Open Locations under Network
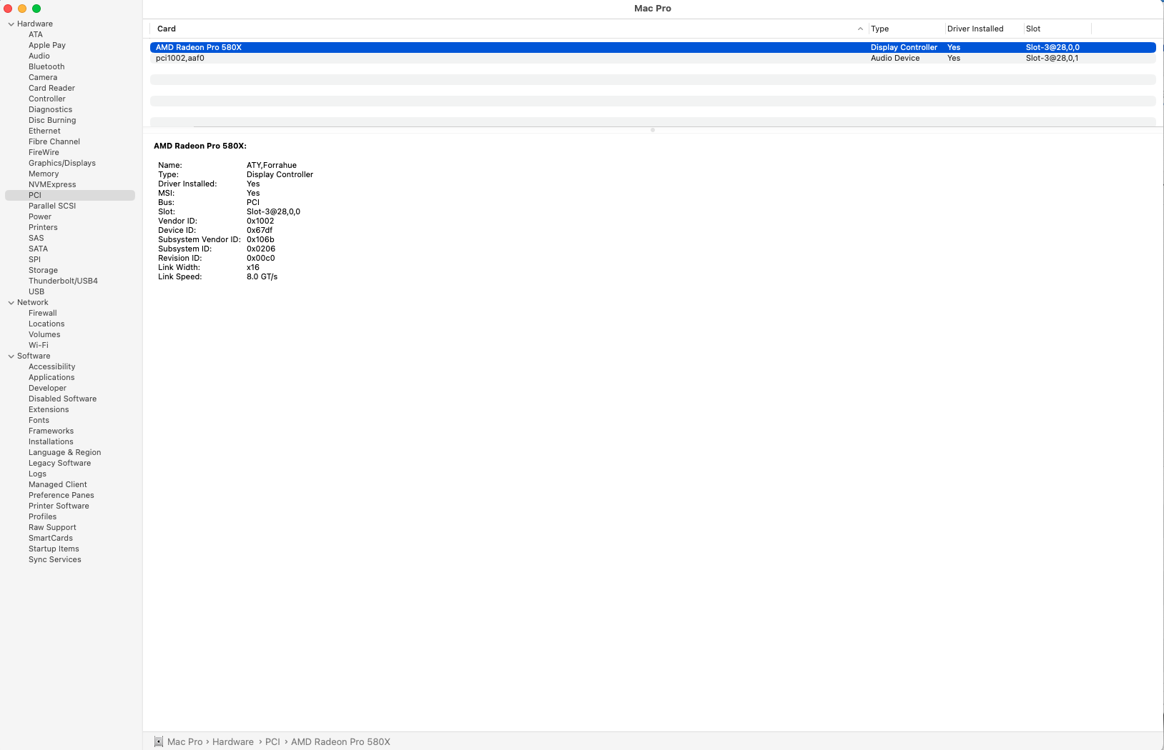The image size is (1164, 750). pyautogui.click(x=46, y=324)
